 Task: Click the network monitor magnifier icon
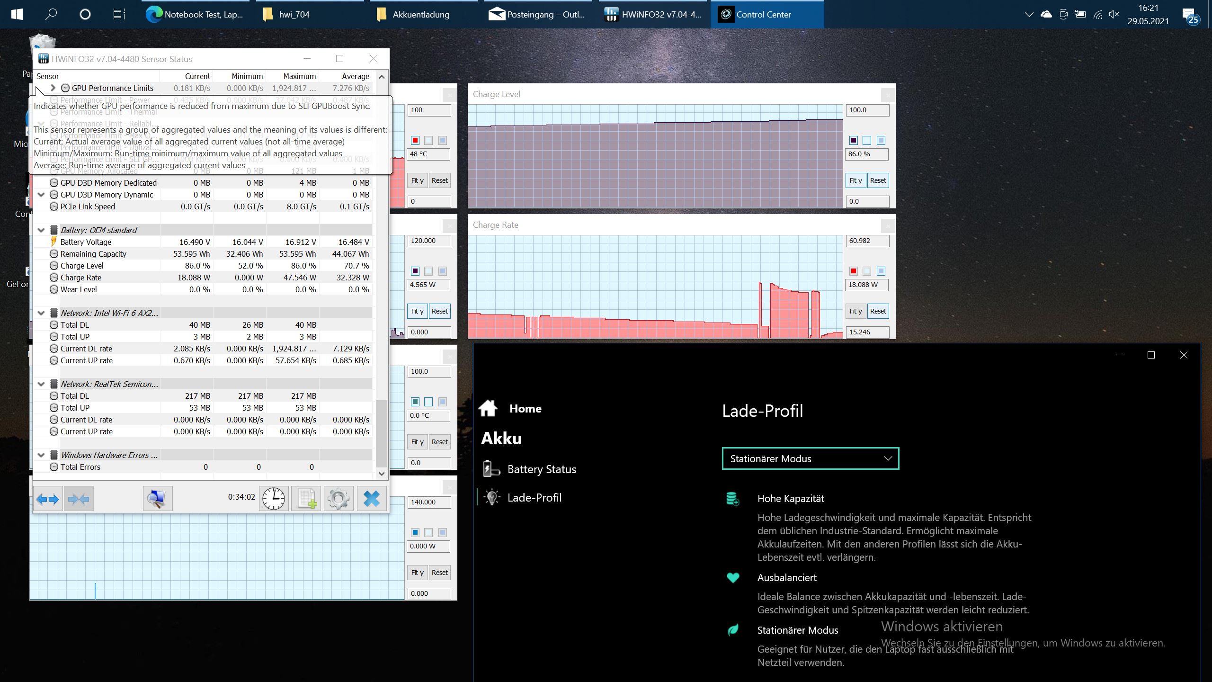click(x=157, y=499)
